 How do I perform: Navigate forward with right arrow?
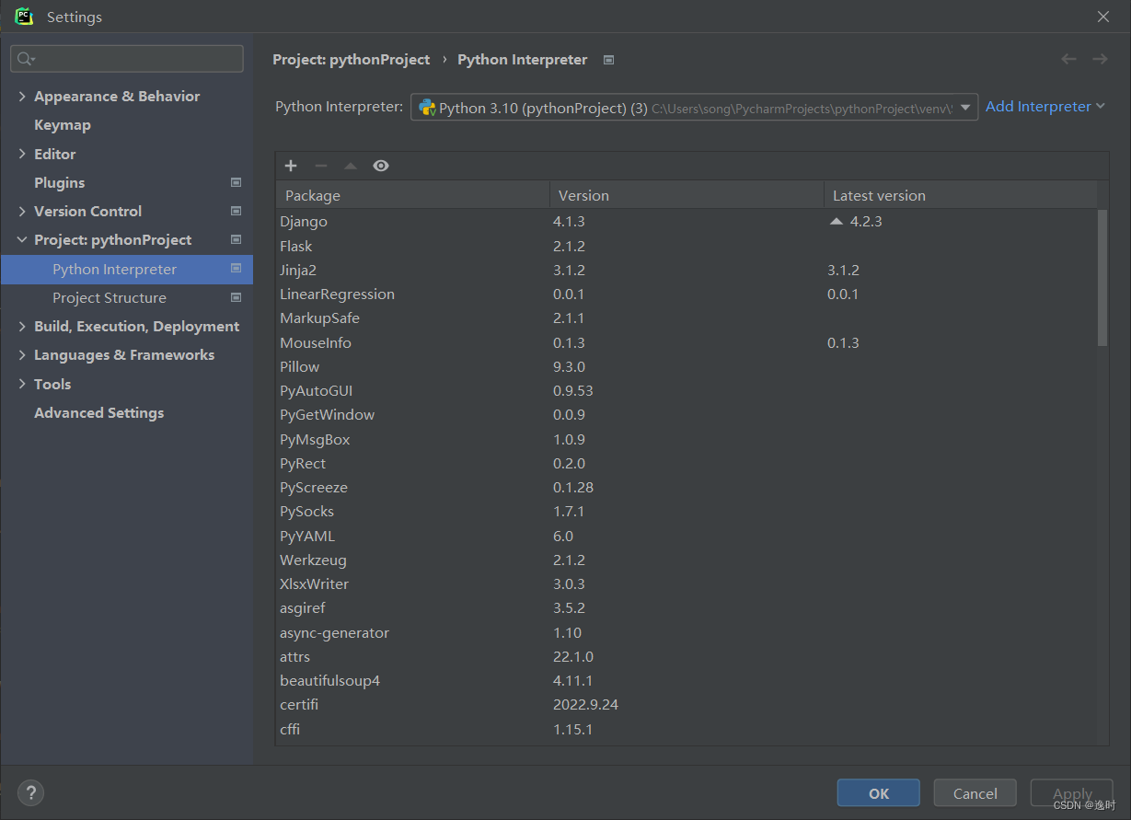[x=1100, y=59]
